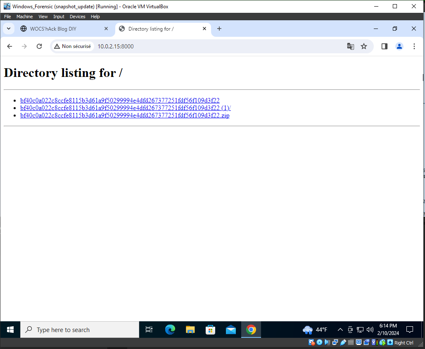The width and height of the screenshot is (425, 349).
Task: Open the bf40c0a0...f22 (1)/ folder link
Action: point(125,108)
